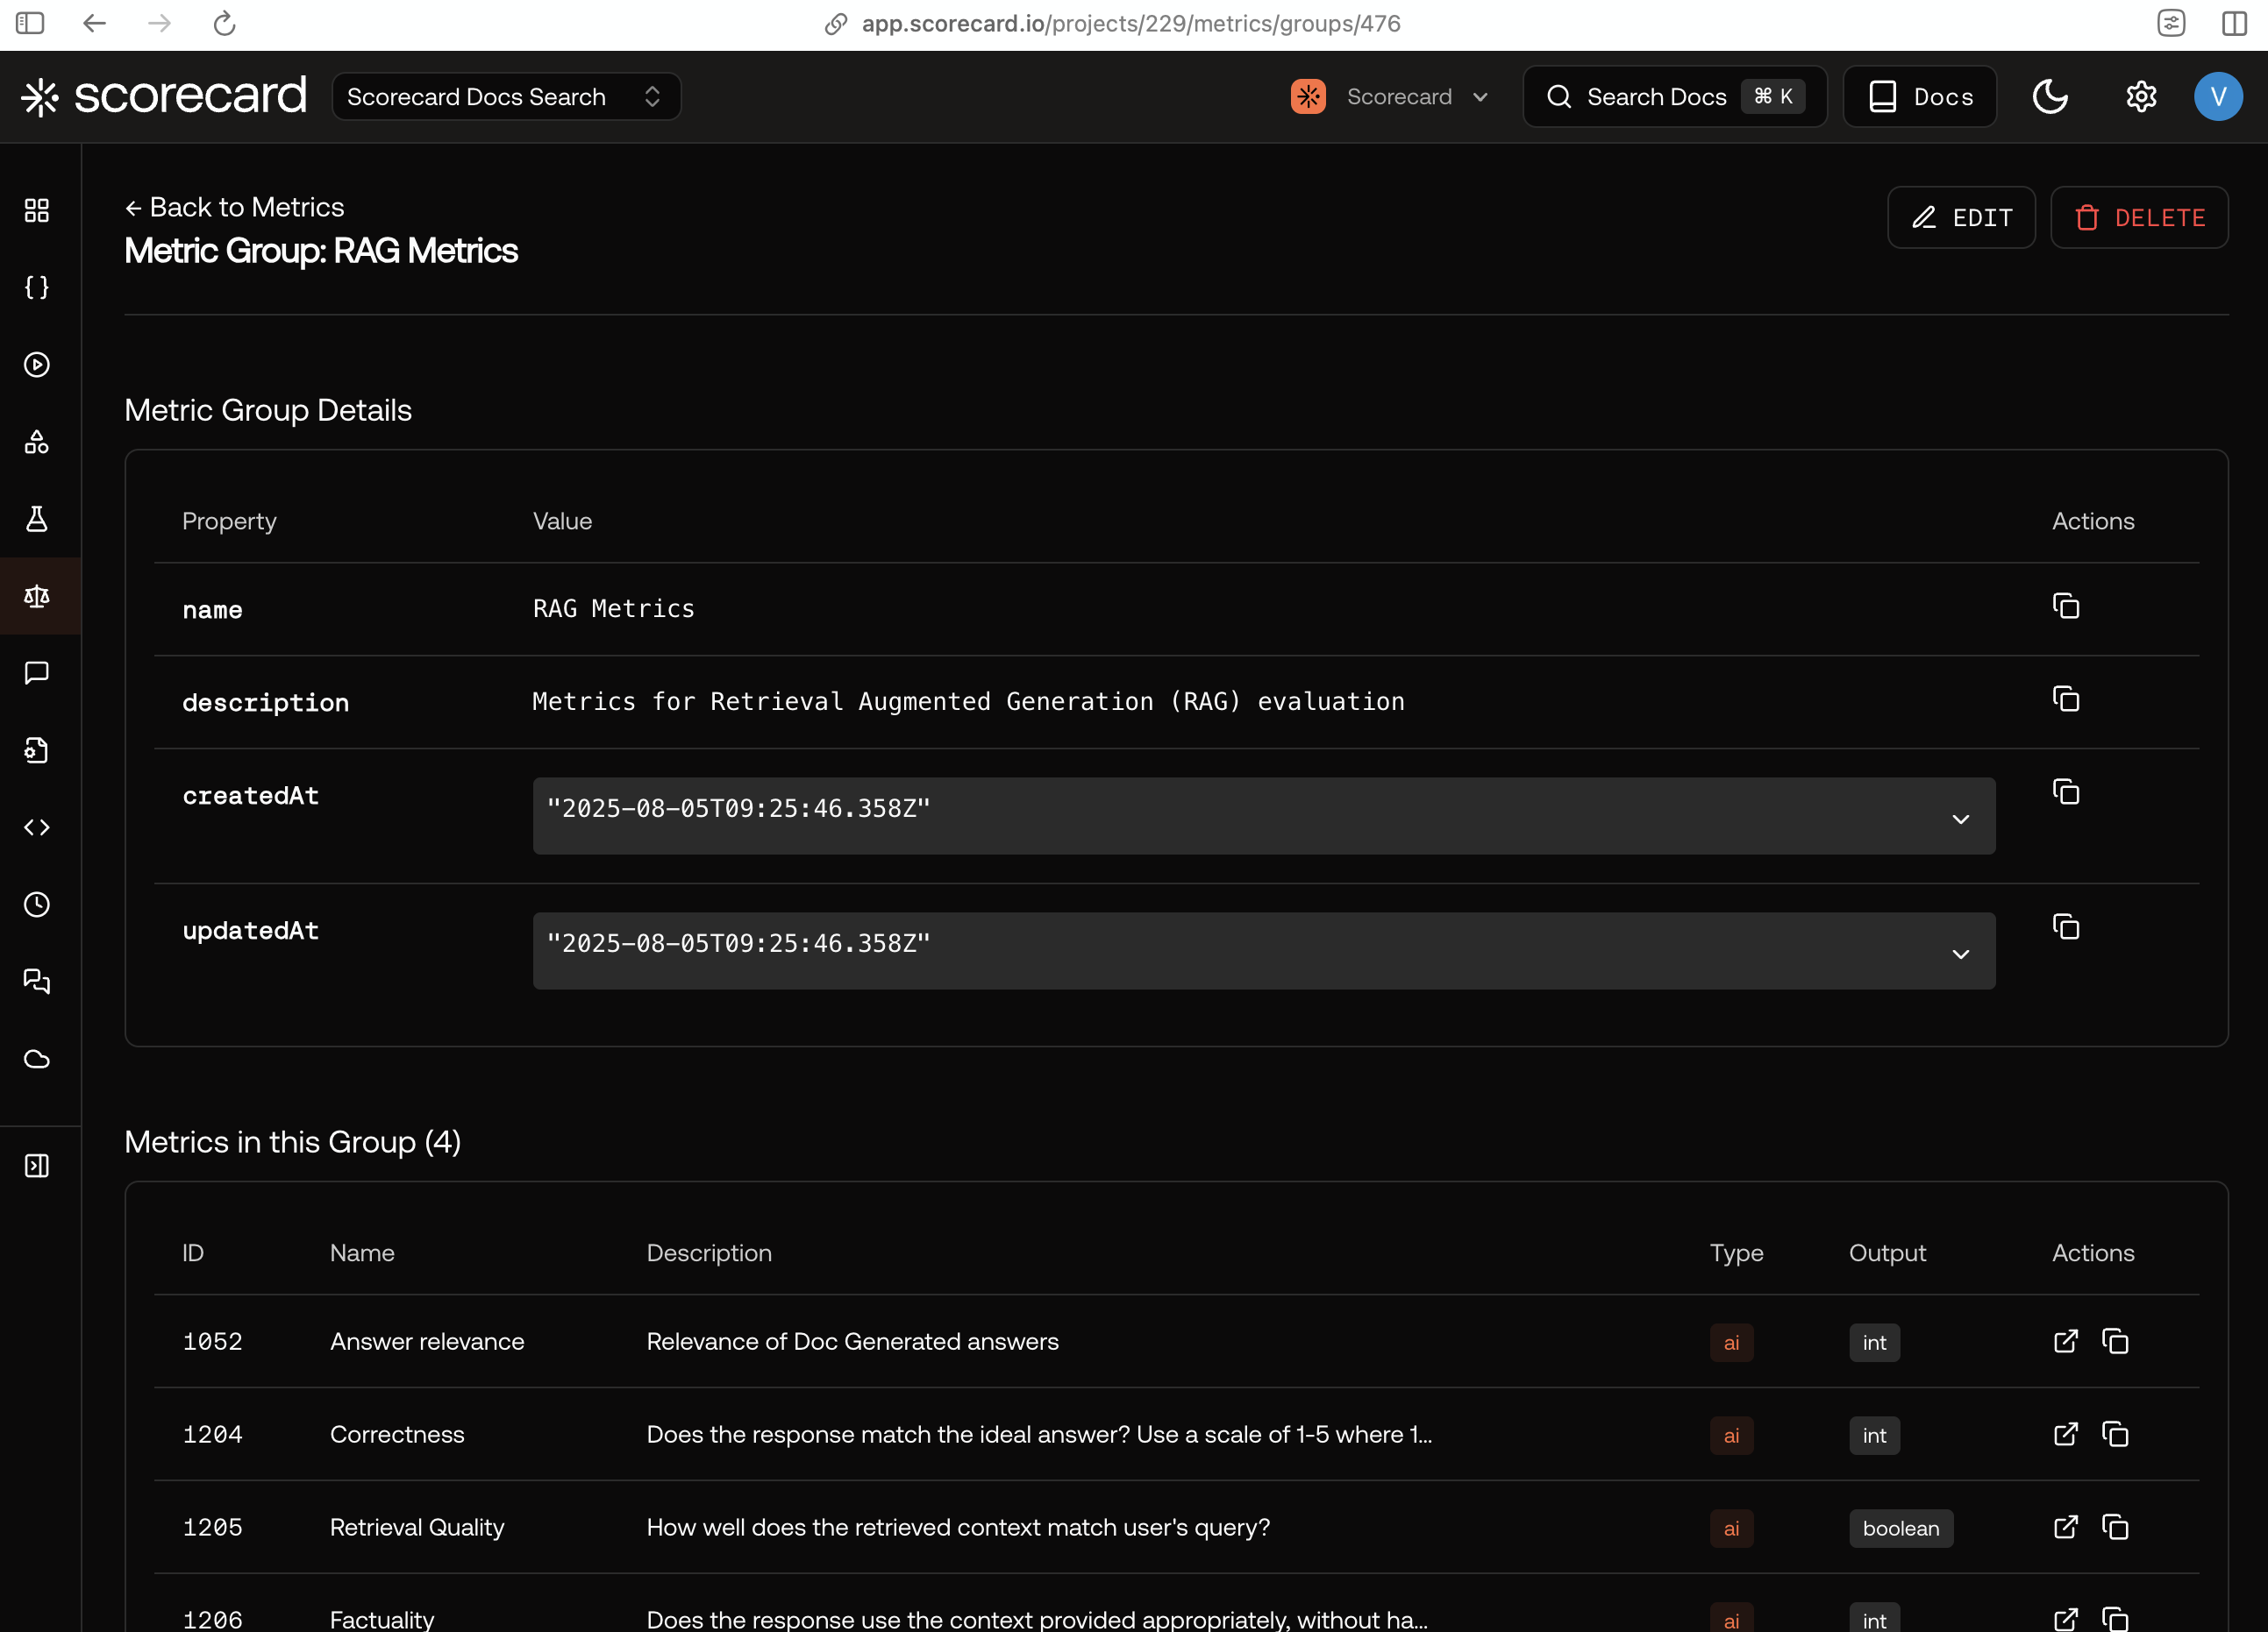Viewport: 2268px width, 1632px height.
Task: Click the DELETE button
Action: (2139, 216)
